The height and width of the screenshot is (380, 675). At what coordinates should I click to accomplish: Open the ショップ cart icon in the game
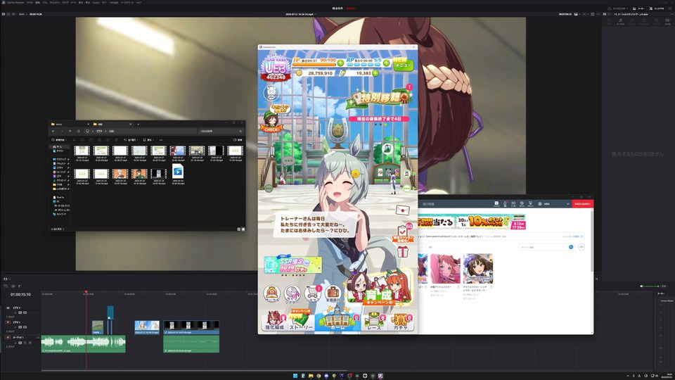click(312, 293)
